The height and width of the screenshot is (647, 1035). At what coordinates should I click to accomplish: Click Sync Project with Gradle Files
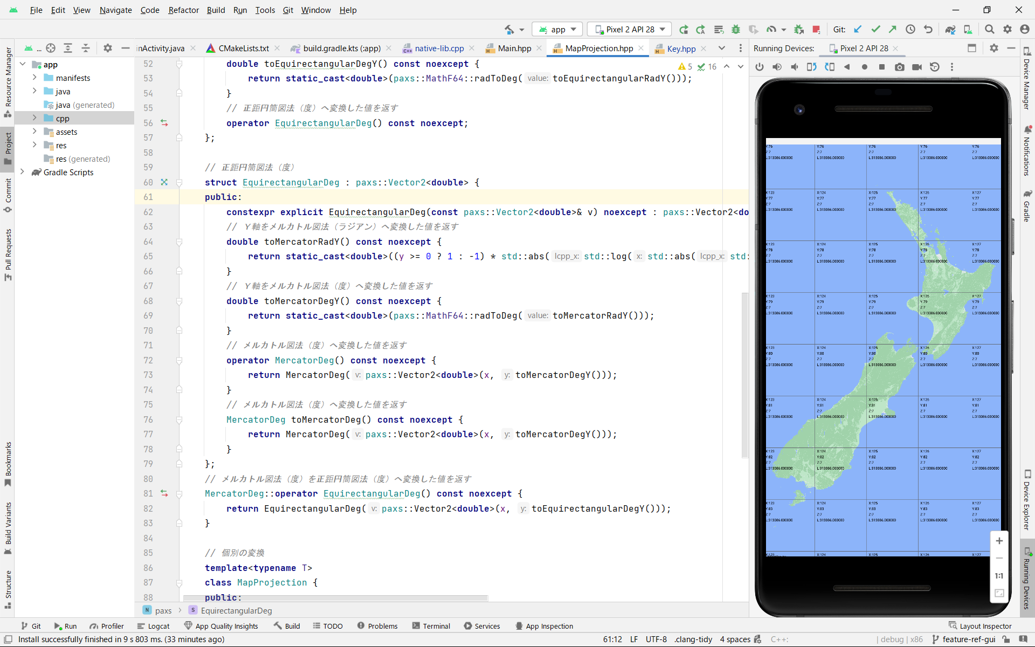(950, 30)
